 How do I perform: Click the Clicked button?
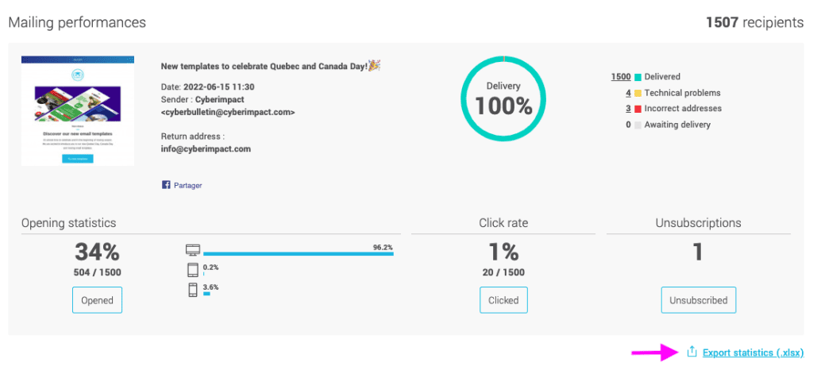click(x=503, y=300)
